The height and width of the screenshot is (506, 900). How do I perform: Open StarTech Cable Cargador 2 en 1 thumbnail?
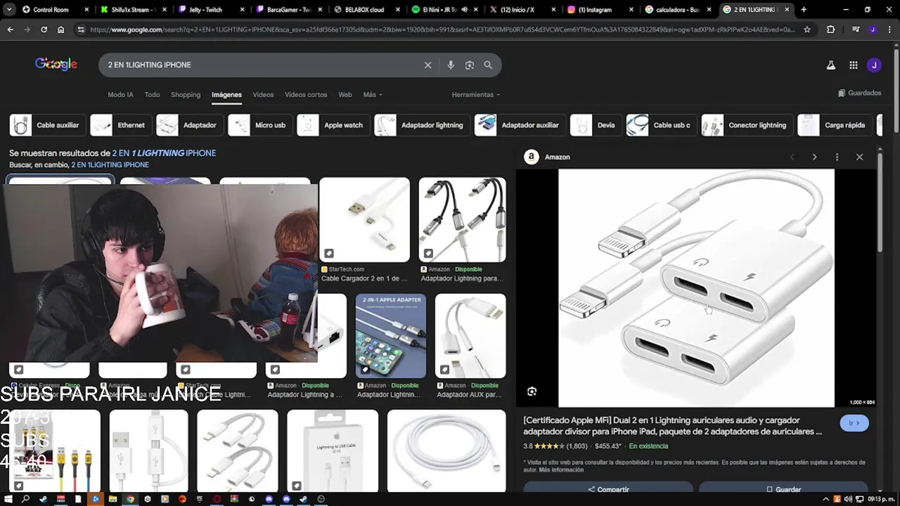364,219
